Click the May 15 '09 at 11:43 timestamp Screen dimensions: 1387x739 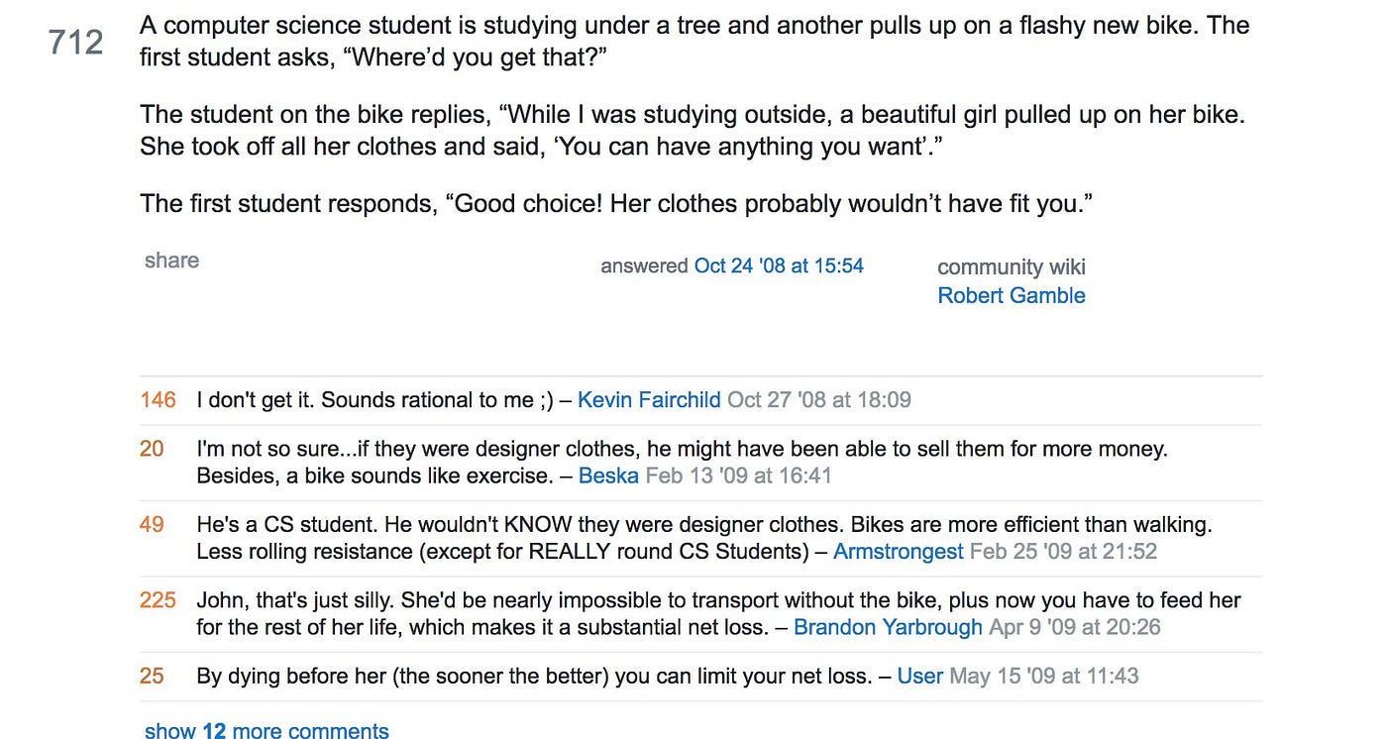click(x=1044, y=677)
